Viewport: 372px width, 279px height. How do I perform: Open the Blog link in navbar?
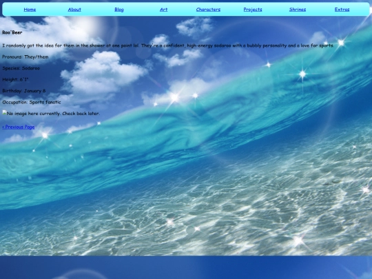pos(119,10)
